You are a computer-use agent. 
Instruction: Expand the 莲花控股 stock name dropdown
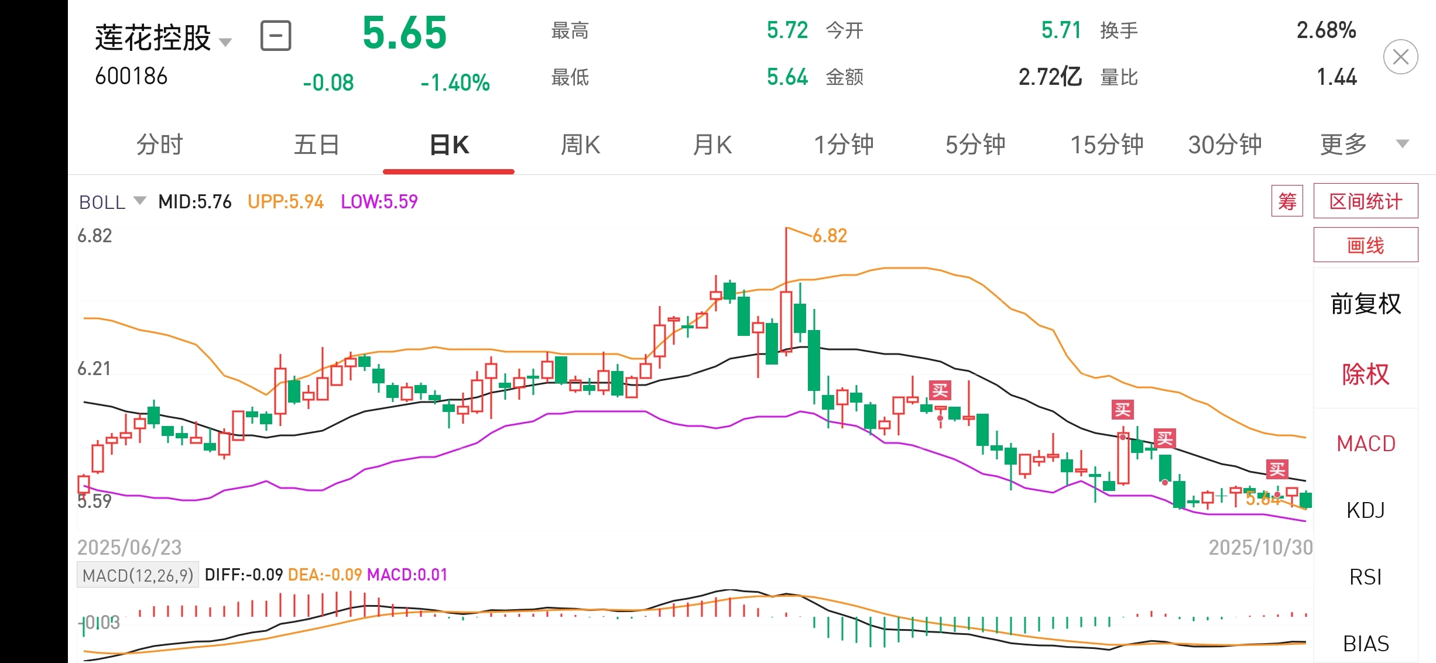click(x=225, y=42)
